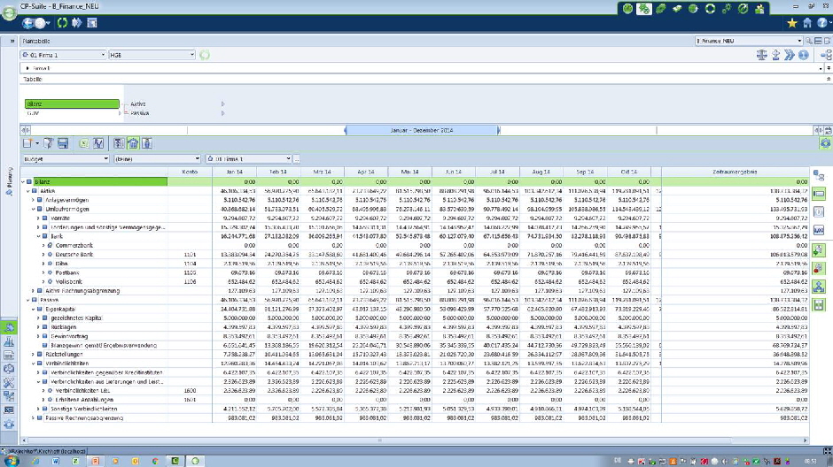Collapse the Aktiva tree node
833x467 pixels.
(28, 191)
